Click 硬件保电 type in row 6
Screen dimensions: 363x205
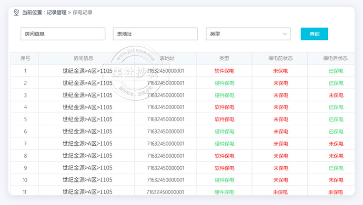(x=224, y=132)
